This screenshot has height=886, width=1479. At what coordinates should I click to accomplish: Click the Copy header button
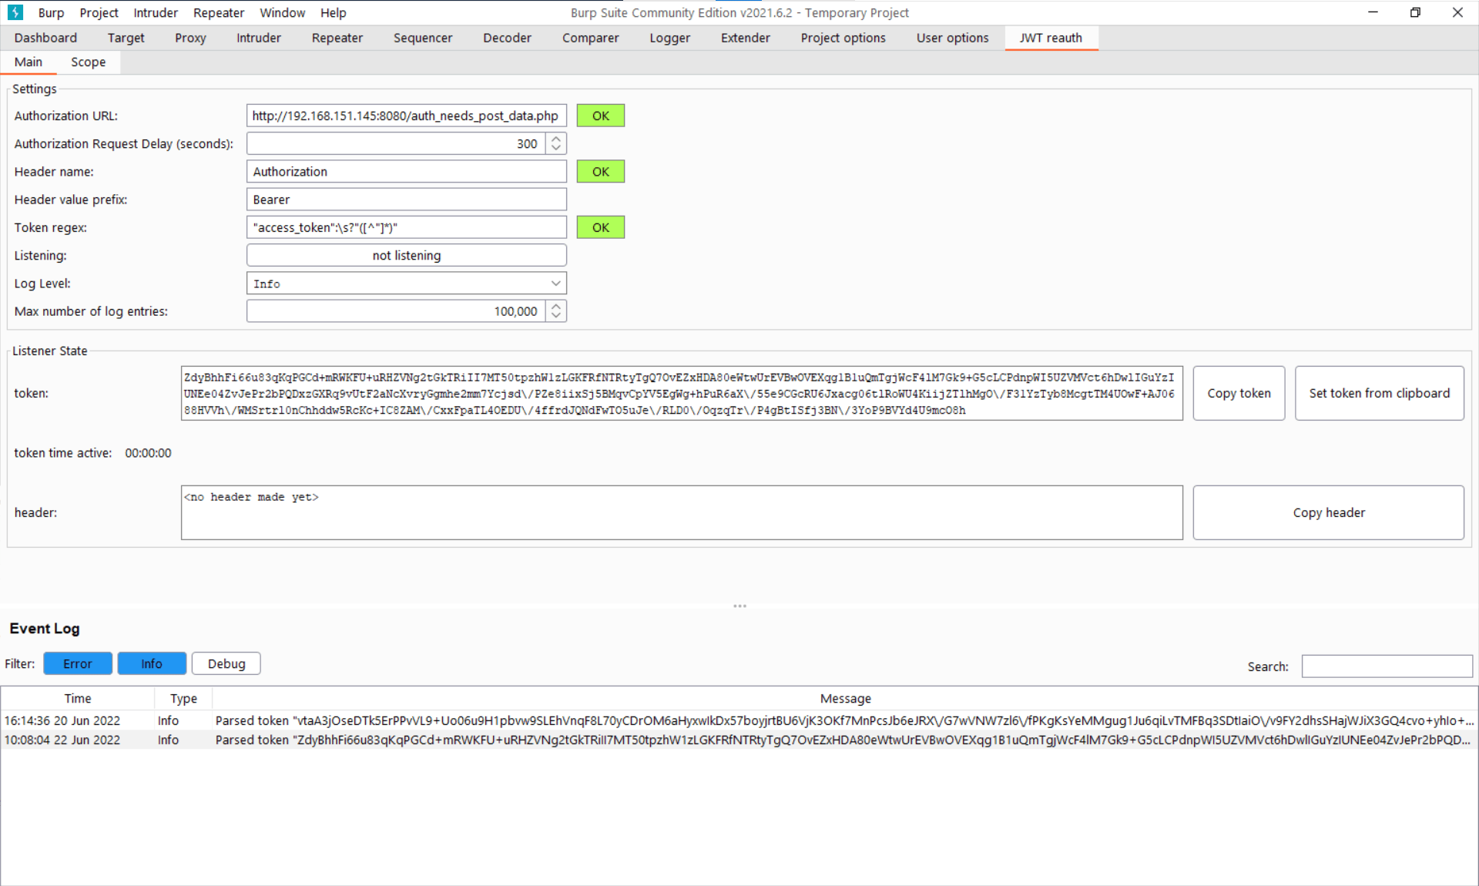pyautogui.click(x=1328, y=512)
